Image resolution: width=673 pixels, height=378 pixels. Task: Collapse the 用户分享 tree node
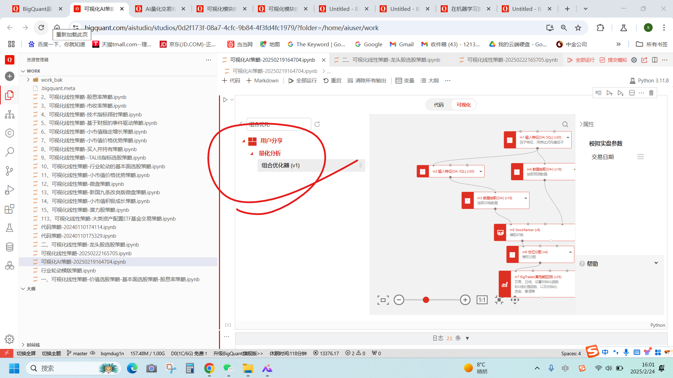(x=244, y=141)
